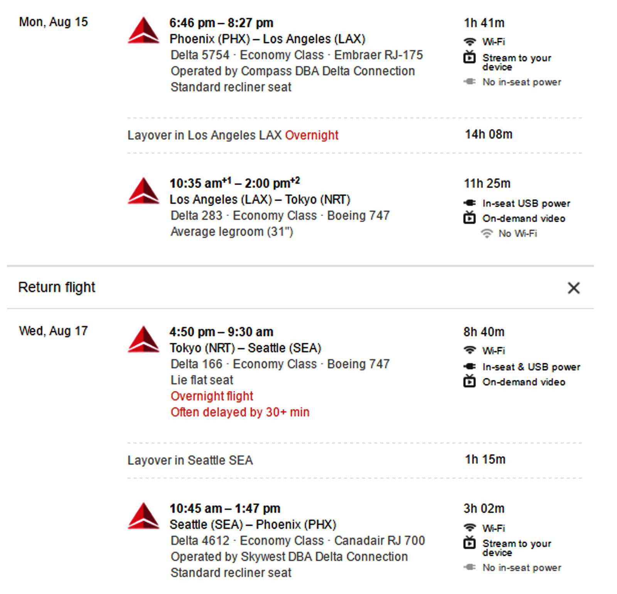Click the In-seat USB power plug icon
Screen dimensions: 617x594
[x=469, y=203]
